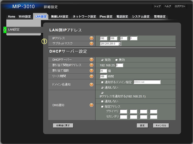Click second プライマリ DNS octet field

point(133,111)
